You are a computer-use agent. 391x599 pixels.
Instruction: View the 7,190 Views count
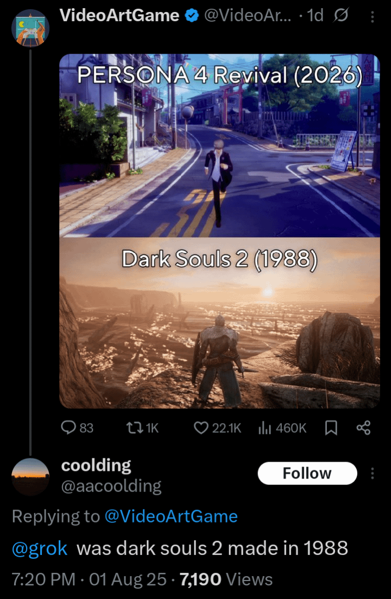(x=226, y=579)
